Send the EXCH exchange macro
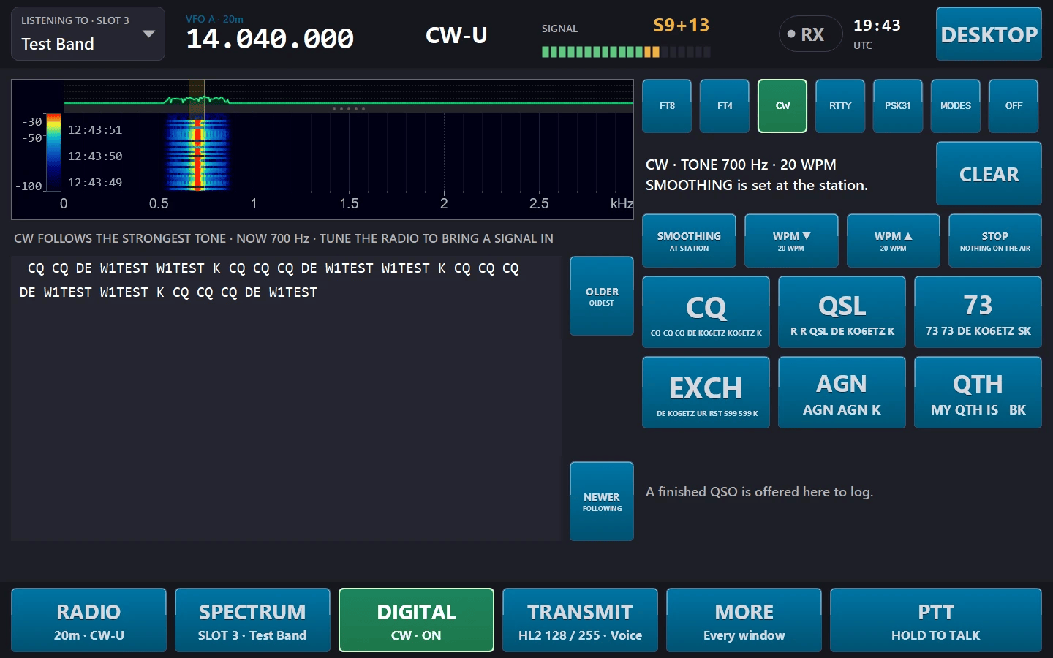The image size is (1053, 658). click(706, 393)
